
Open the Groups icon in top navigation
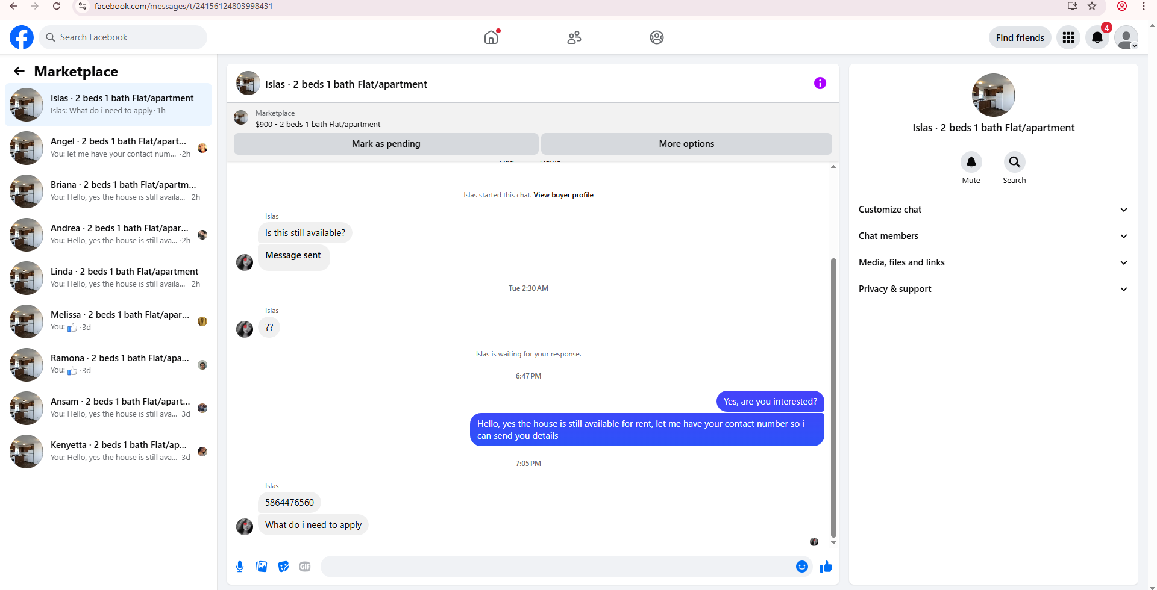(x=657, y=37)
